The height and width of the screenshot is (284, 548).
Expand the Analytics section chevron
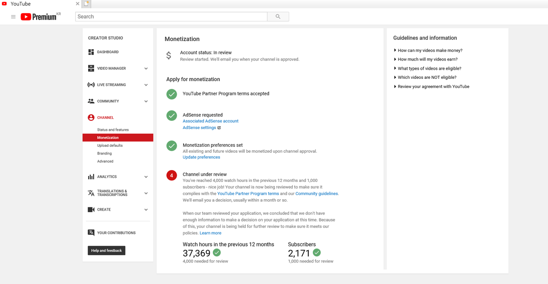(146, 177)
